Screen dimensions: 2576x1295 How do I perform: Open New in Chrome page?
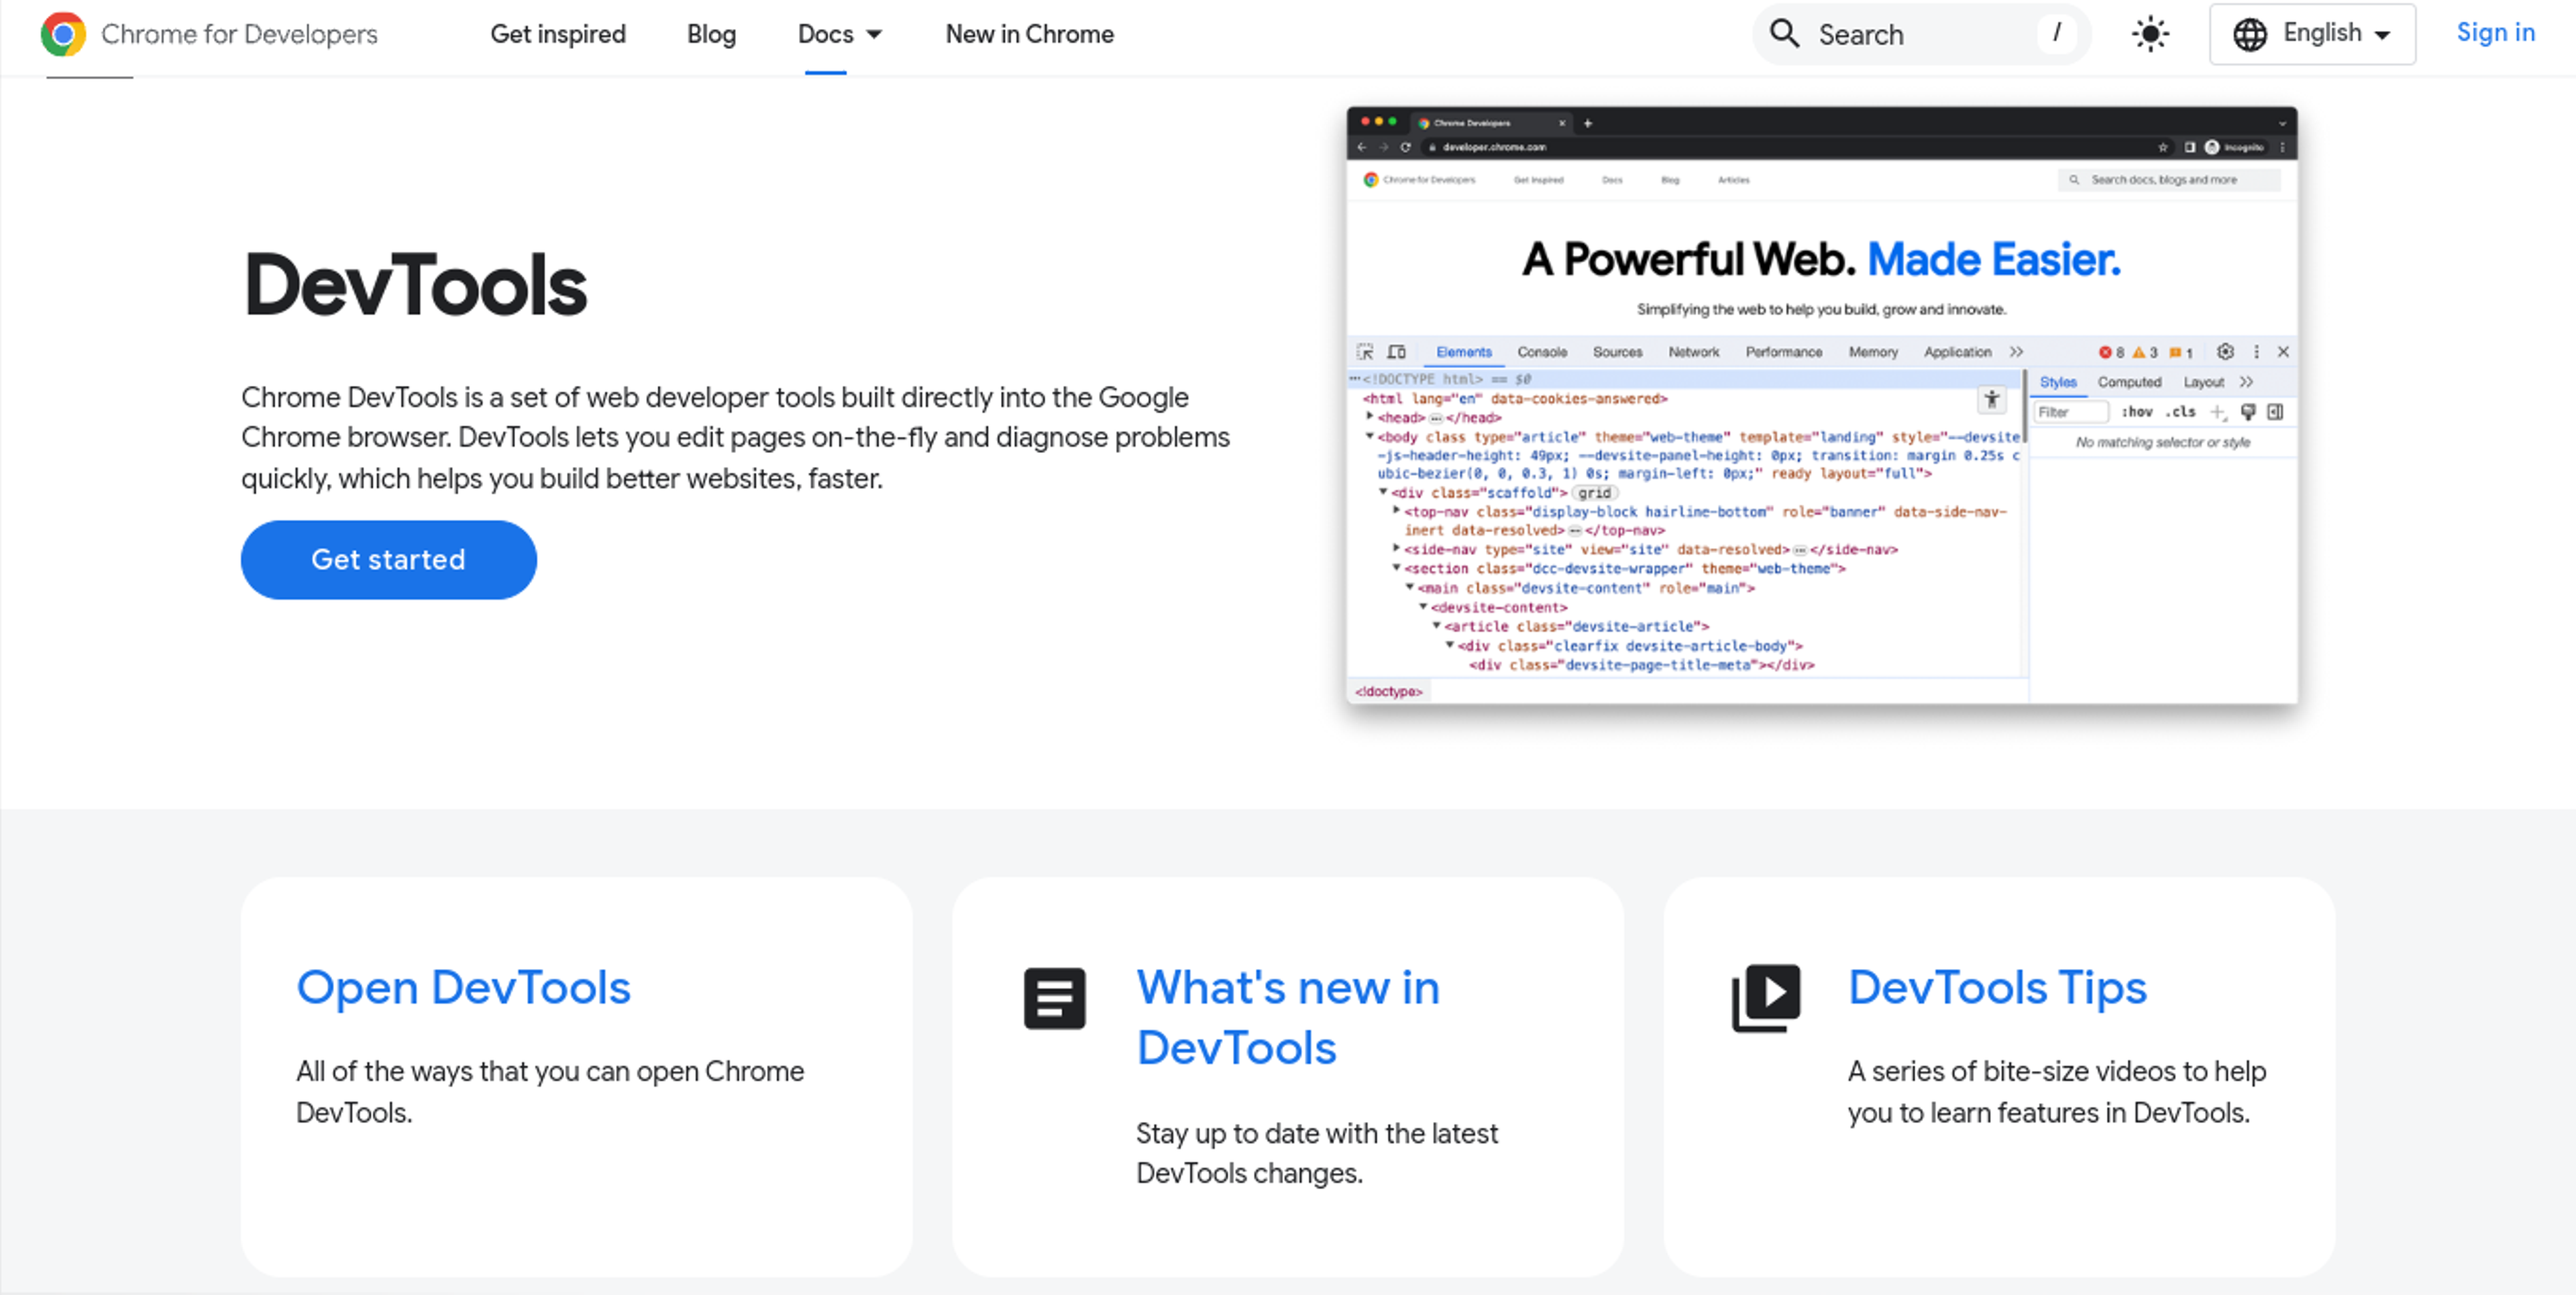[x=1029, y=34]
